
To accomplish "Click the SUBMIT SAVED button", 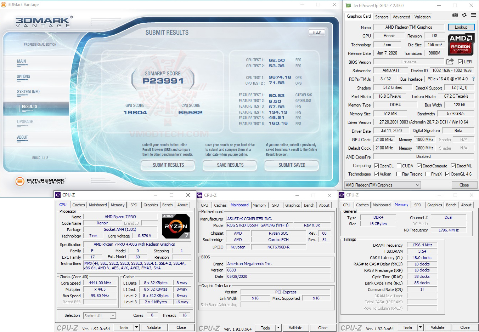I will pos(292,165).
